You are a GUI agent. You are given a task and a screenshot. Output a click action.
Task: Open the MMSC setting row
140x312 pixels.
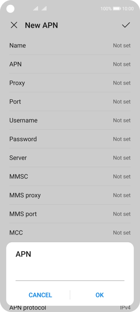coord(70,177)
